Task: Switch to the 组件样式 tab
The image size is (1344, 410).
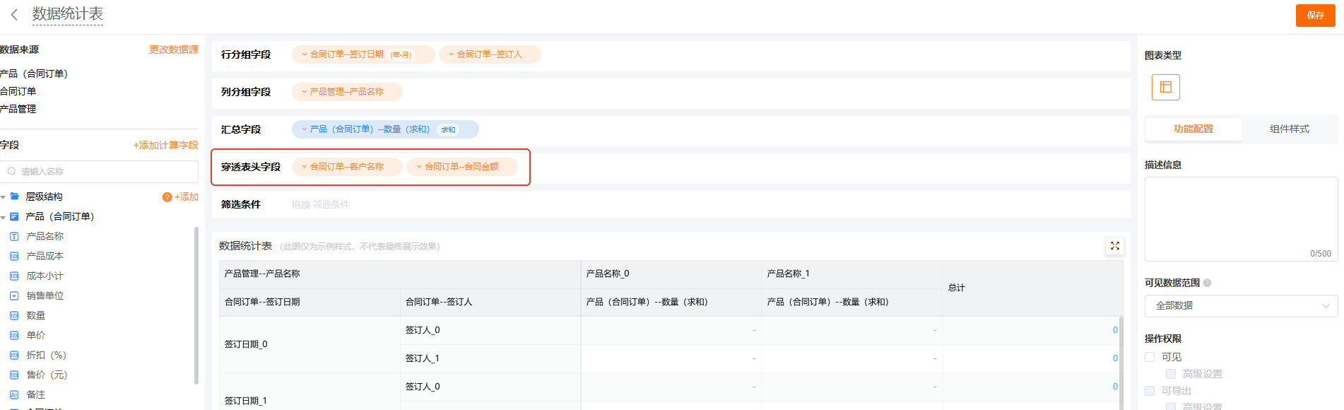Action: click(1289, 129)
